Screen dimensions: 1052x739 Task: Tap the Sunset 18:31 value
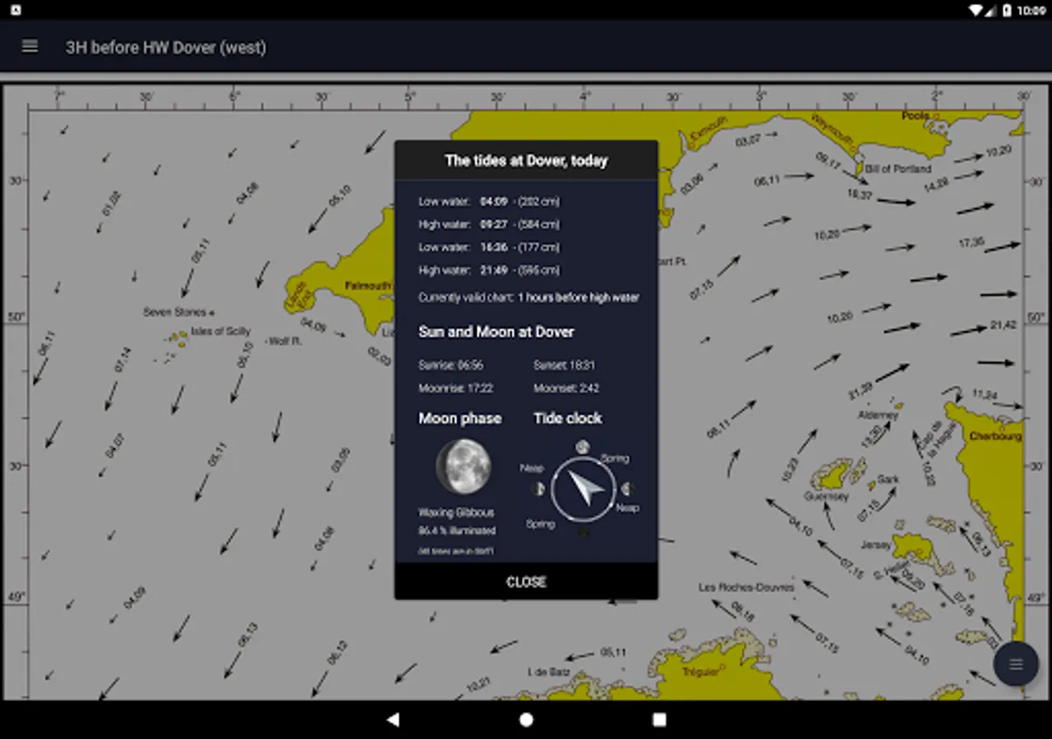point(564,365)
